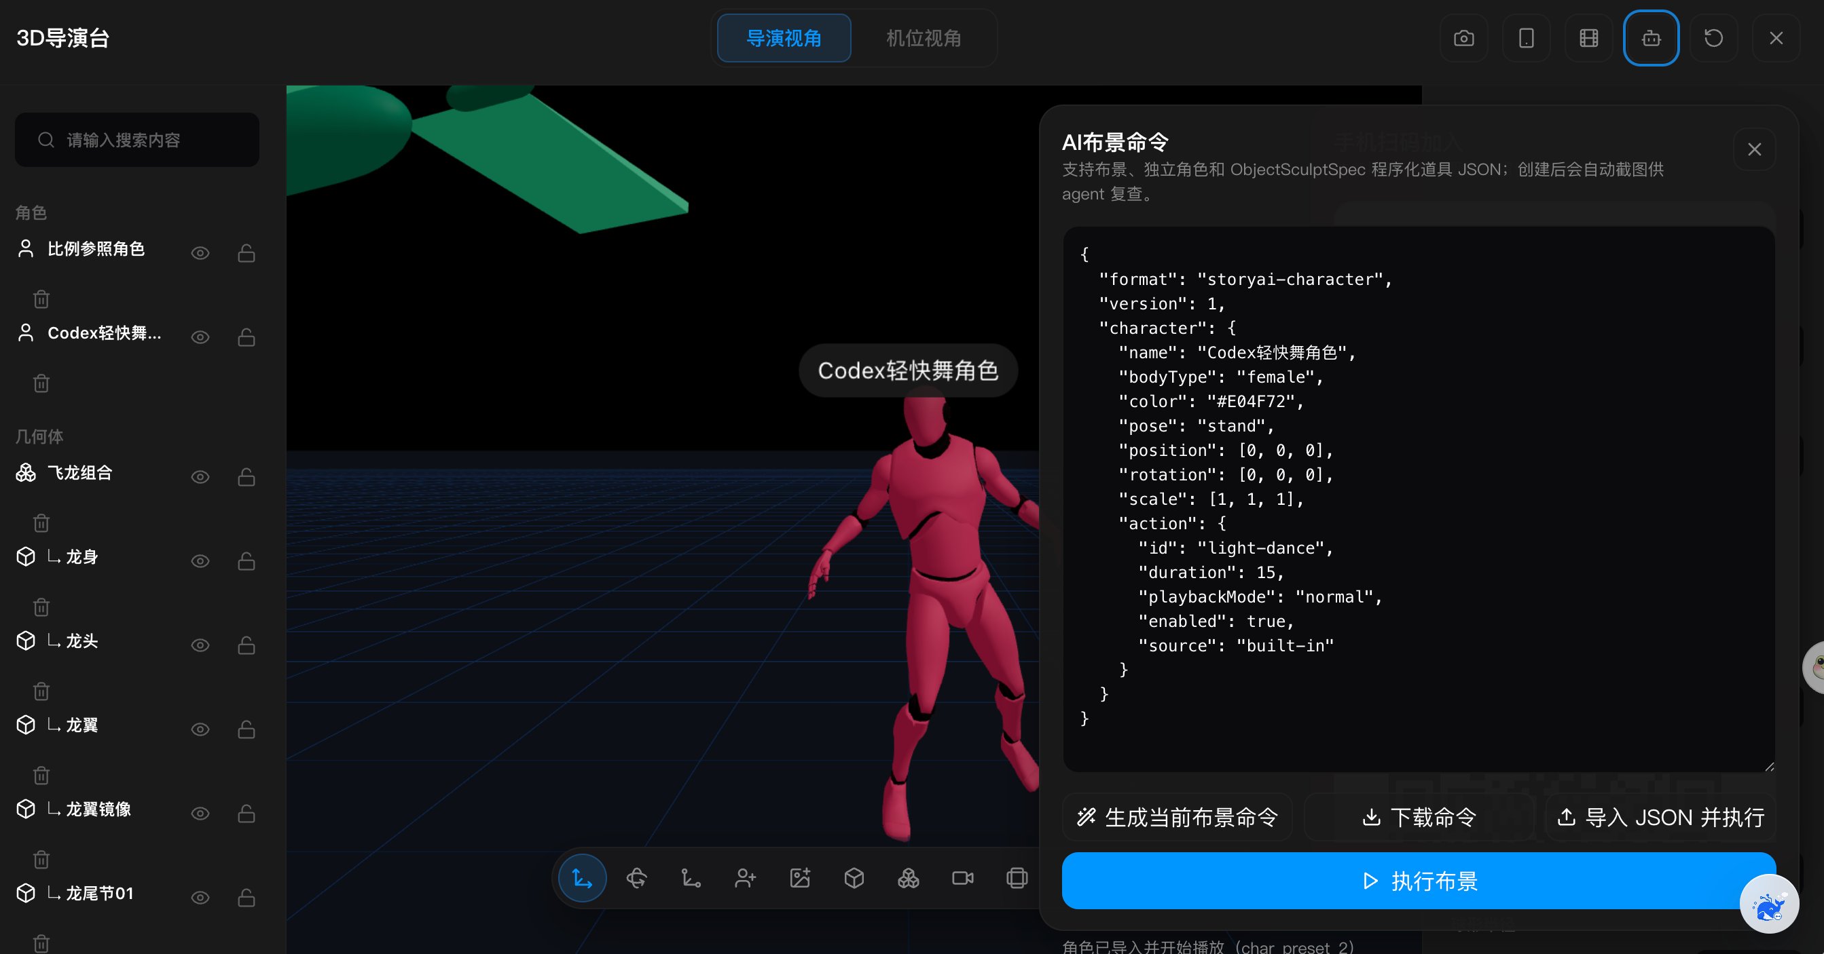Switch to the 机位视角 tab
Screen dimensions: 1824x954
click(924, 38)
